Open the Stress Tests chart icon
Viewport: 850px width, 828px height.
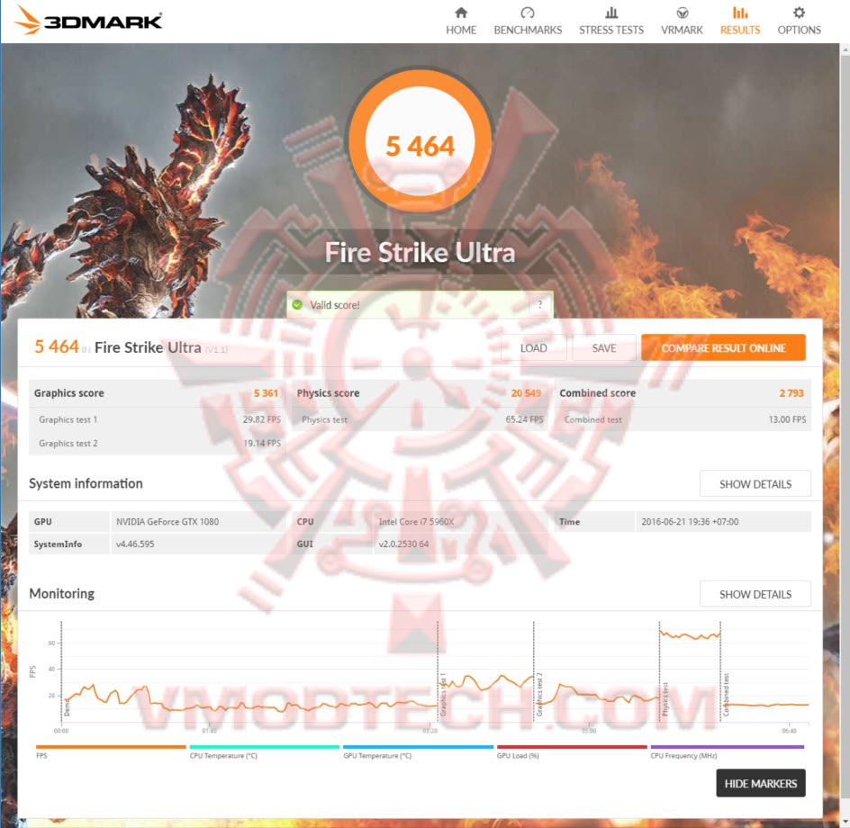[610, 13]
